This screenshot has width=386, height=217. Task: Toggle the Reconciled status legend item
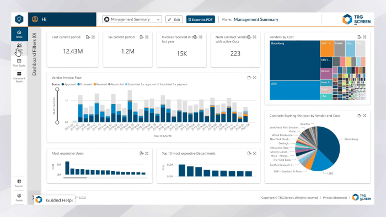click(x=116, y=84)
